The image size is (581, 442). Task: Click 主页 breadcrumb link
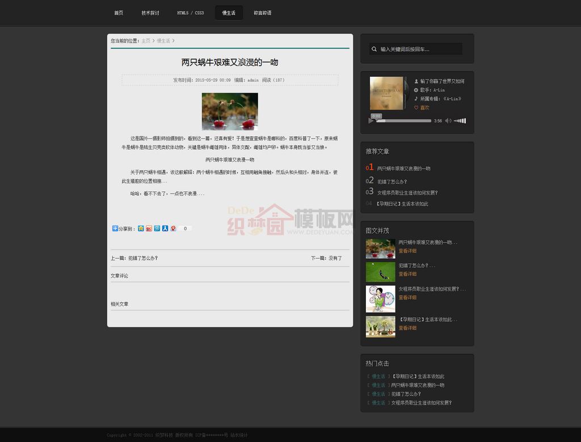tap(146, 41)
